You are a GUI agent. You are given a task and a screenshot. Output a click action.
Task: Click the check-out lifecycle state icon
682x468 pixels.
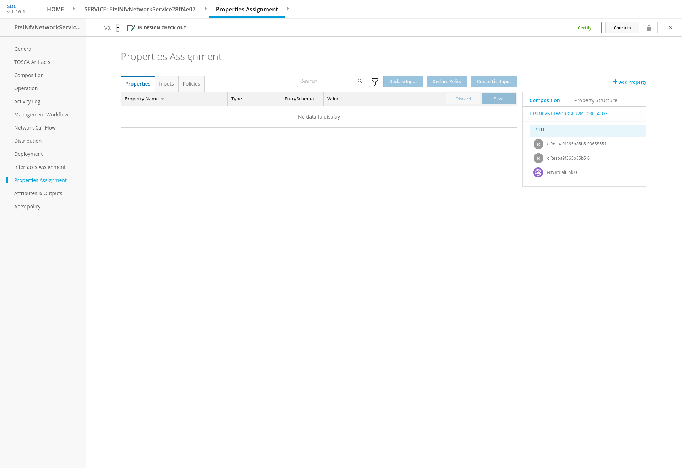(x=131, y=28)
